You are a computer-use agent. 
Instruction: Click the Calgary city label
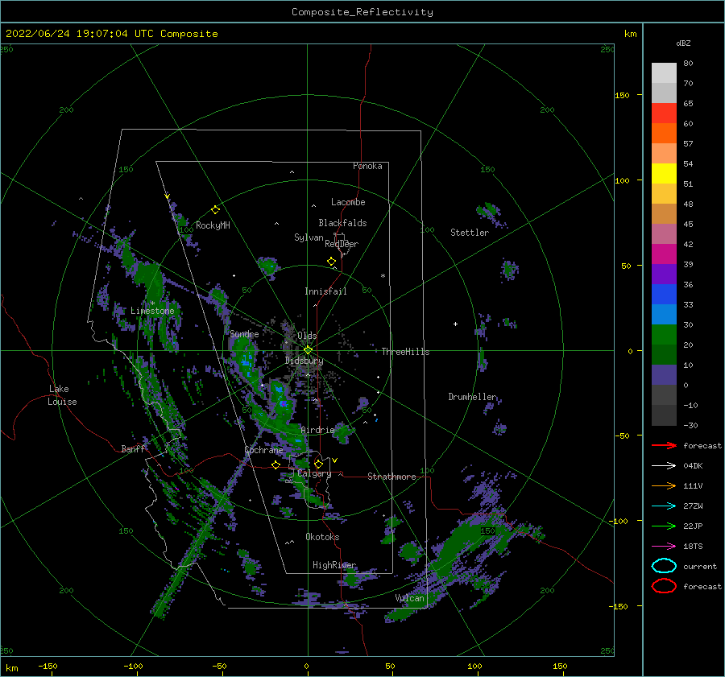pyautogui.click(x=314, y=473)
